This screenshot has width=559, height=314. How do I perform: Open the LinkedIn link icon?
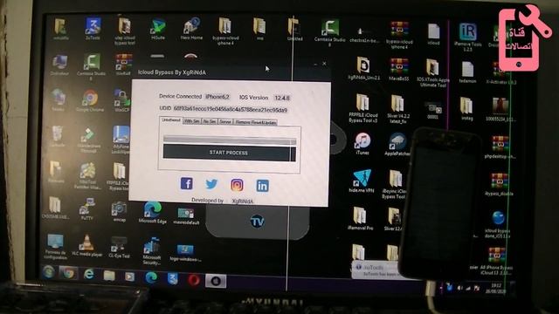[262, 186]
